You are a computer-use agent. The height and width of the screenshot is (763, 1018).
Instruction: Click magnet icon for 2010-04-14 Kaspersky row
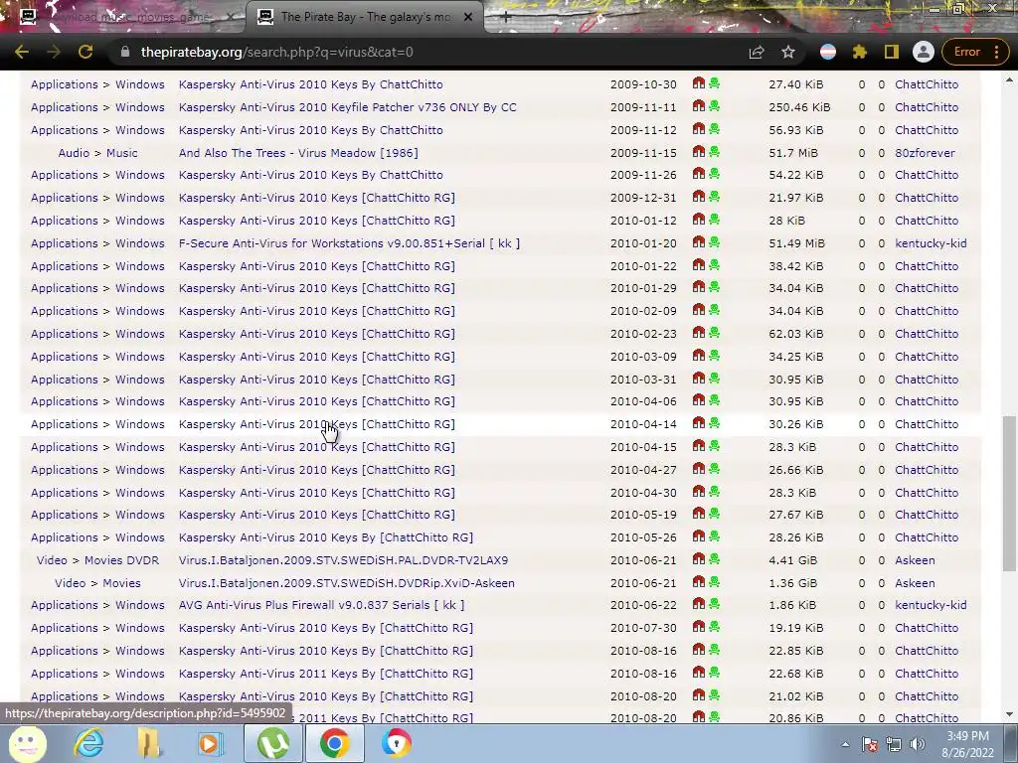point(699,423)
